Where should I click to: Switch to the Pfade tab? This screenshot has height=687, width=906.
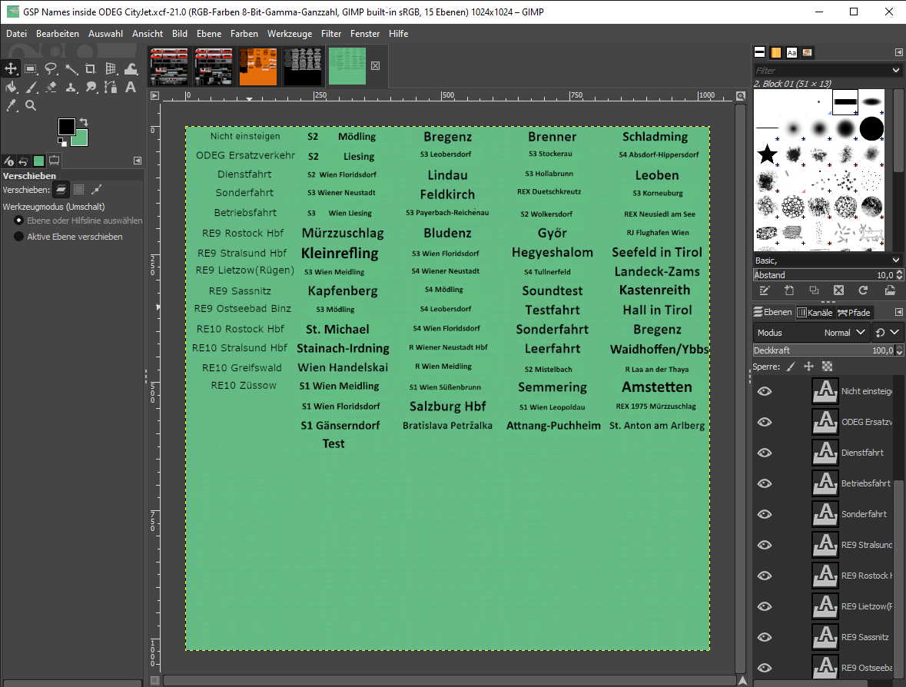pyautogui.click(x=854, y=313)
